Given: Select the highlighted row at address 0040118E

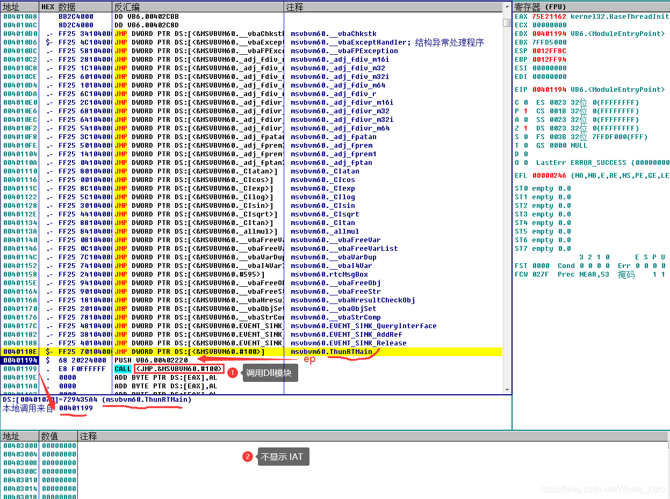Looking at the screenshot, I should [x=251, y=352].
